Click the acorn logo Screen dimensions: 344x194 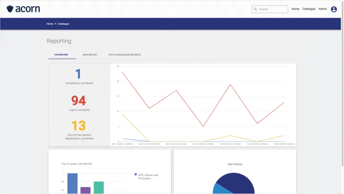point(23,9)
